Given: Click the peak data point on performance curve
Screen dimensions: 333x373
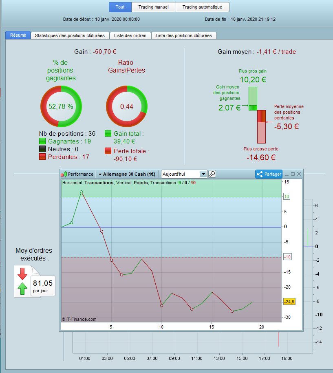Looking at the screenshot, I should tap(82, 192).
